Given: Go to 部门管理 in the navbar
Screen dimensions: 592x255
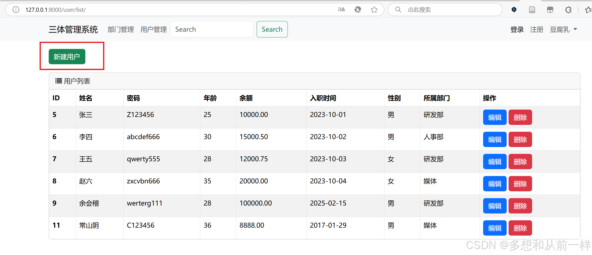Looking at the screenshot, I should 121,30.
